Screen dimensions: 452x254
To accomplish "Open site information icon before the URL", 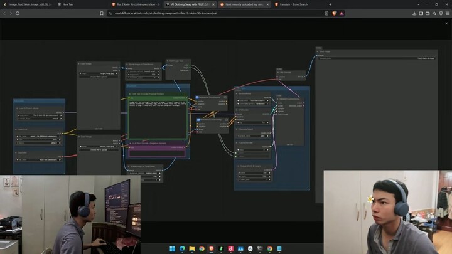I will click(x=110, y=13).
